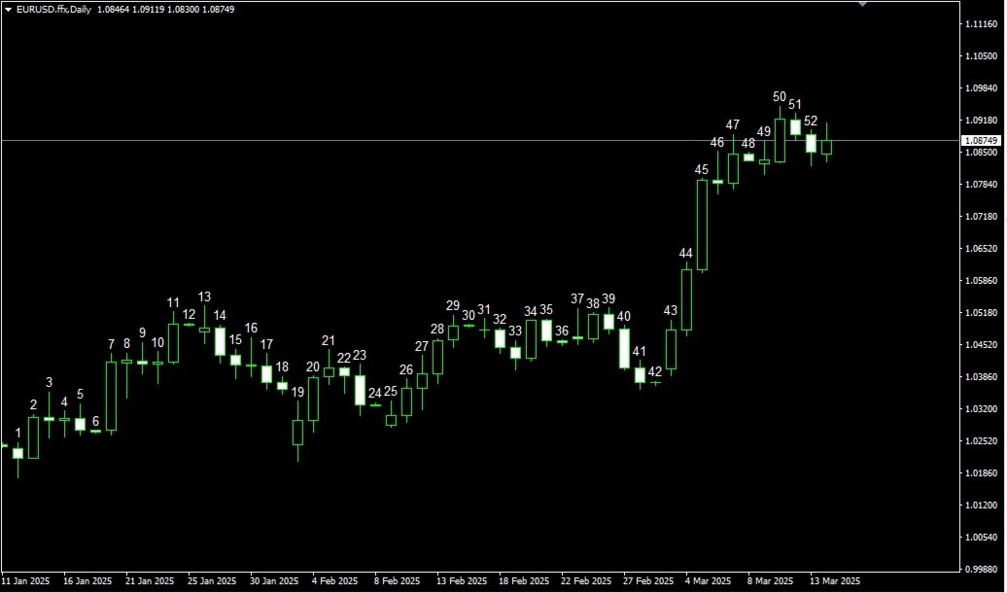Click the 13 Mar 2025 date label
1007x593 pixels.
(835, 581)
